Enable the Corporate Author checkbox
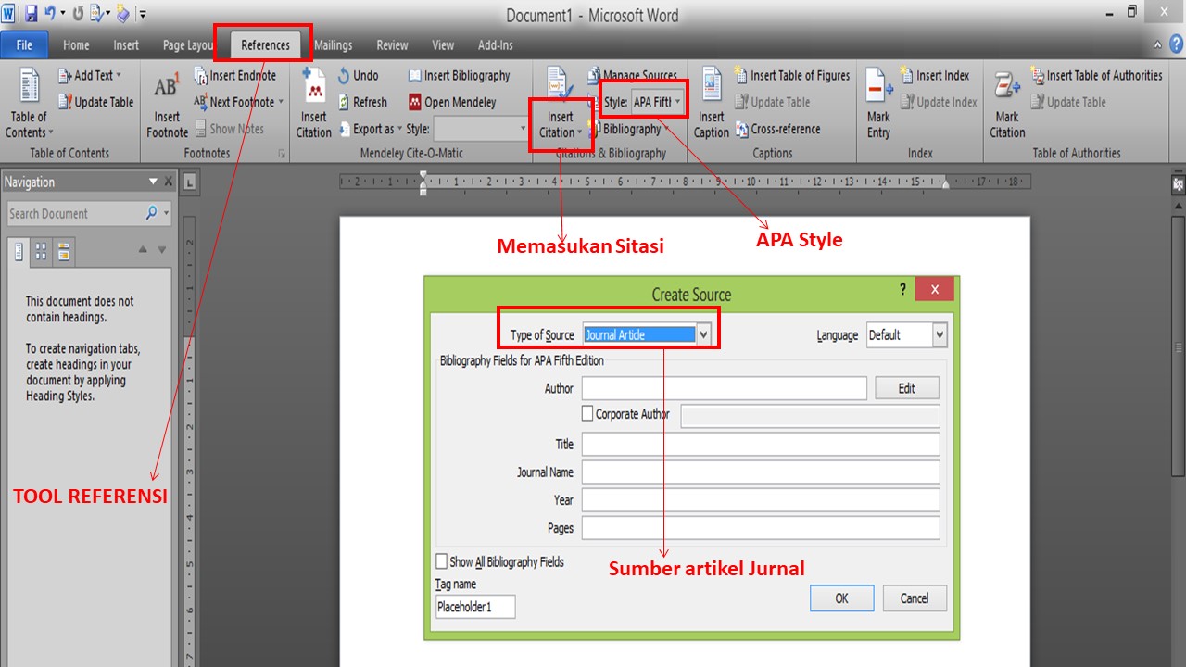 589,414
